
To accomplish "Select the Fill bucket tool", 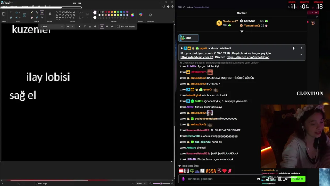I will coord(37,12).
